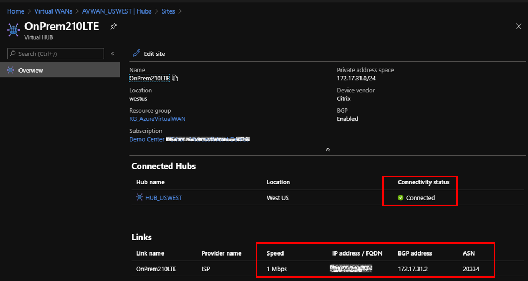
Task: Click the HUB_USWEST hub icon
Action: point(139,197)
